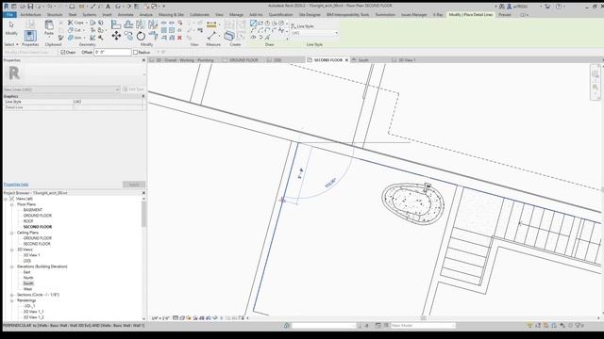Switch to the Manage ribbon tab
The width and height of the screenshot is (604, 339).
(236, 15)
